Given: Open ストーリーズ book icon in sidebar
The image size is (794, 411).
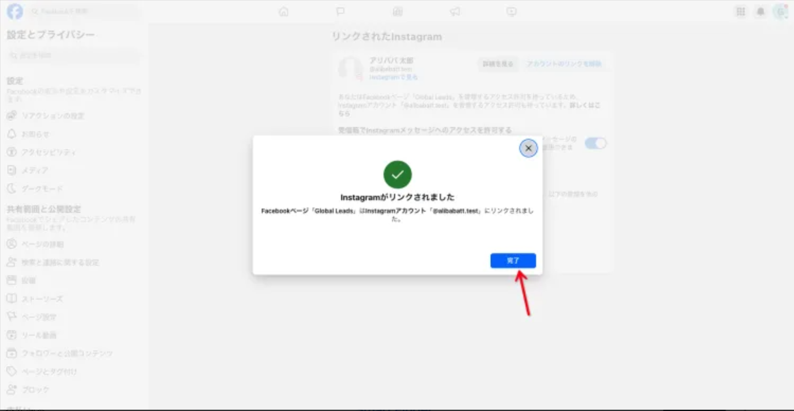Looking at the screenshot, I should tap(11, 299).
